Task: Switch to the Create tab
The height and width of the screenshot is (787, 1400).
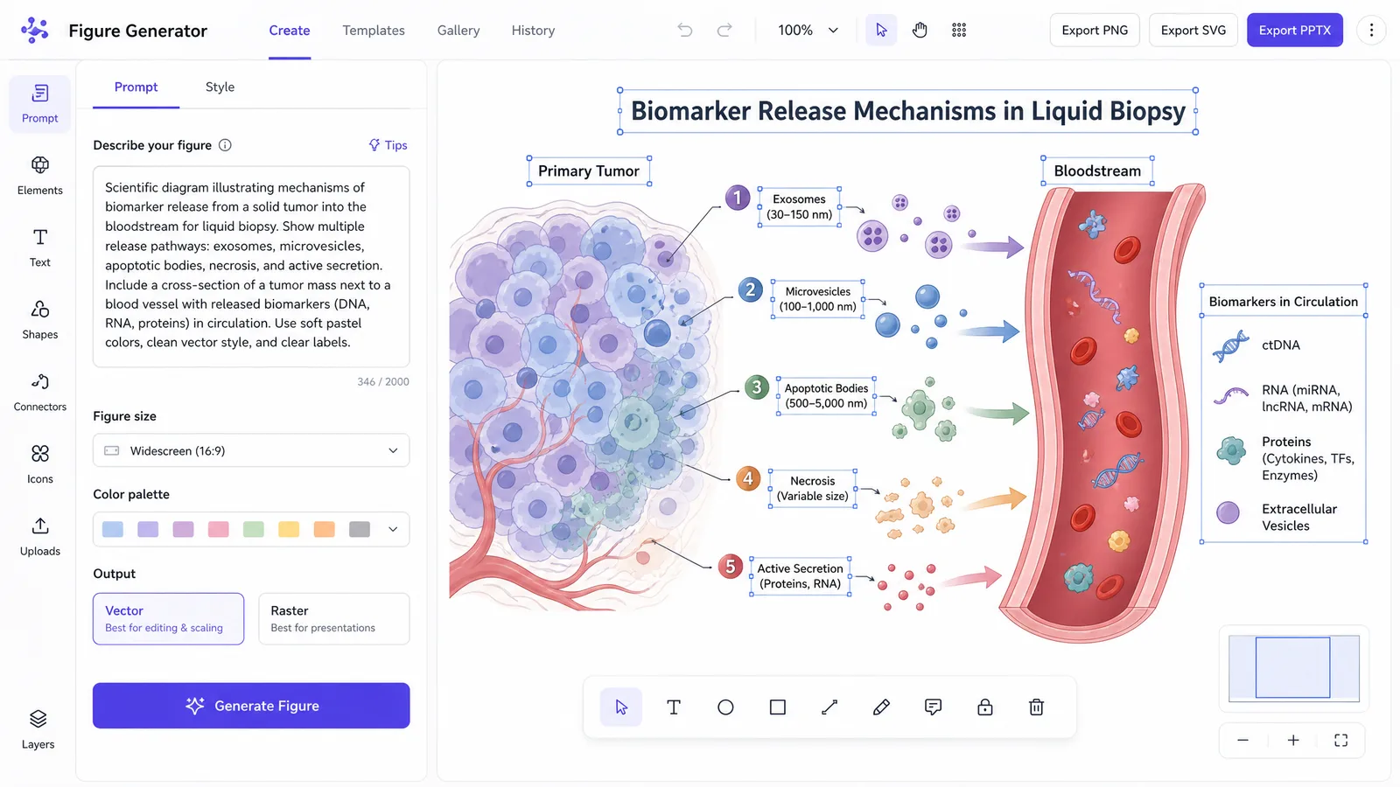Action: tap(290, 31)
